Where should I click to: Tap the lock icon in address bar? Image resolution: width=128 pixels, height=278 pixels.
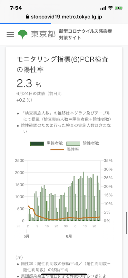(x=27, y=17)
